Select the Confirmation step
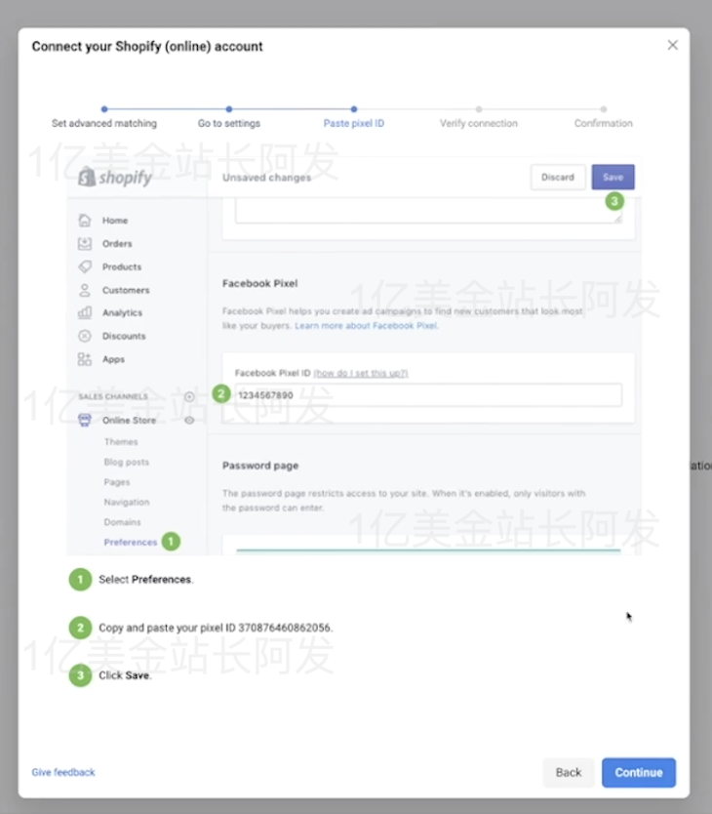Image resolution: width=712 pixels, height=814 pixels. tap(603, 123)
